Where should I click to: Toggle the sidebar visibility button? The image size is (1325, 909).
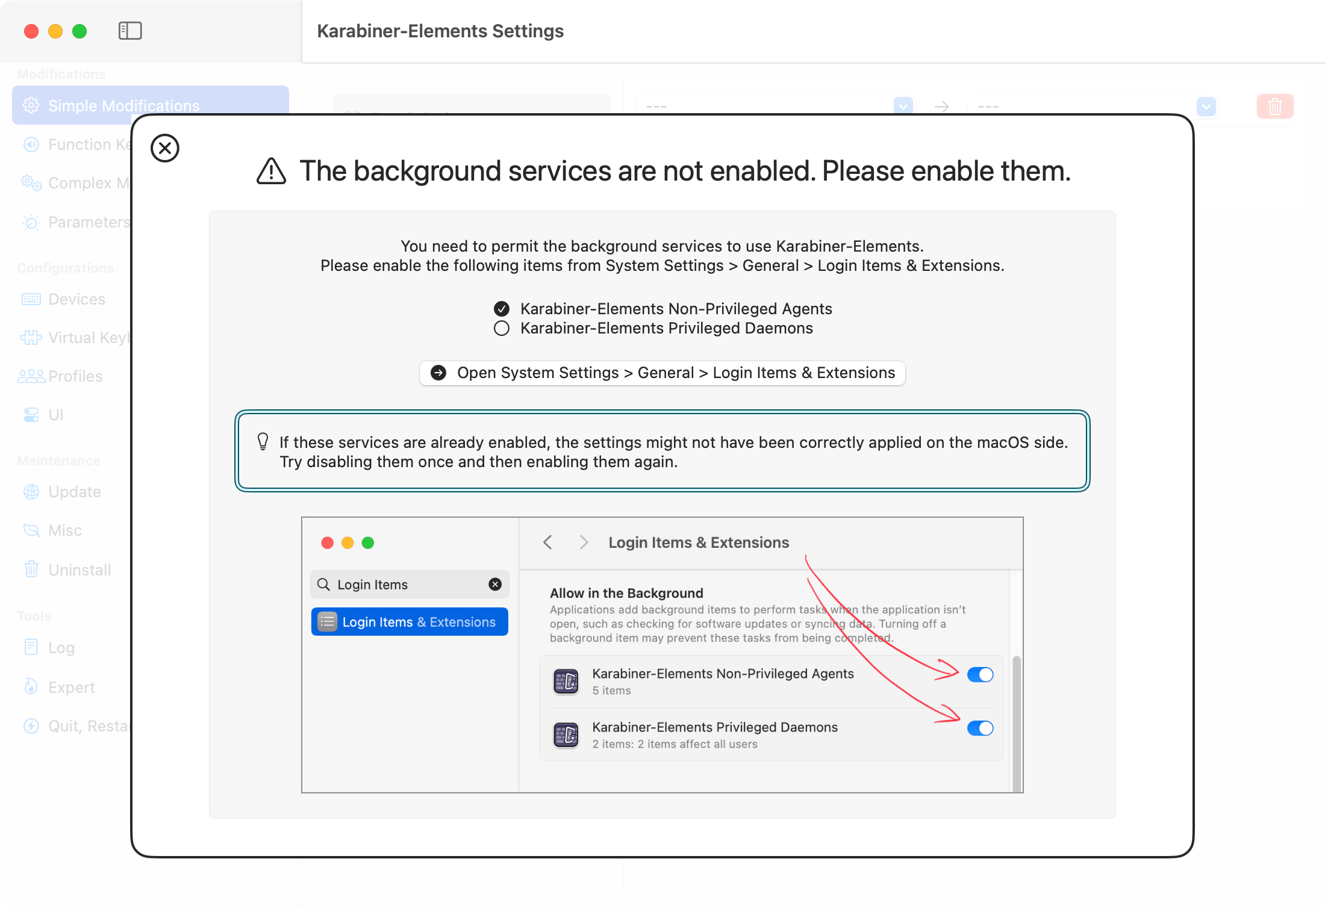[x=130, y=31]
